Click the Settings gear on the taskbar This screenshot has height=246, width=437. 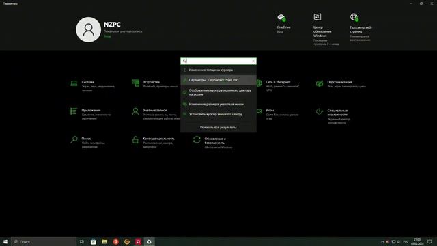(149, 241)
